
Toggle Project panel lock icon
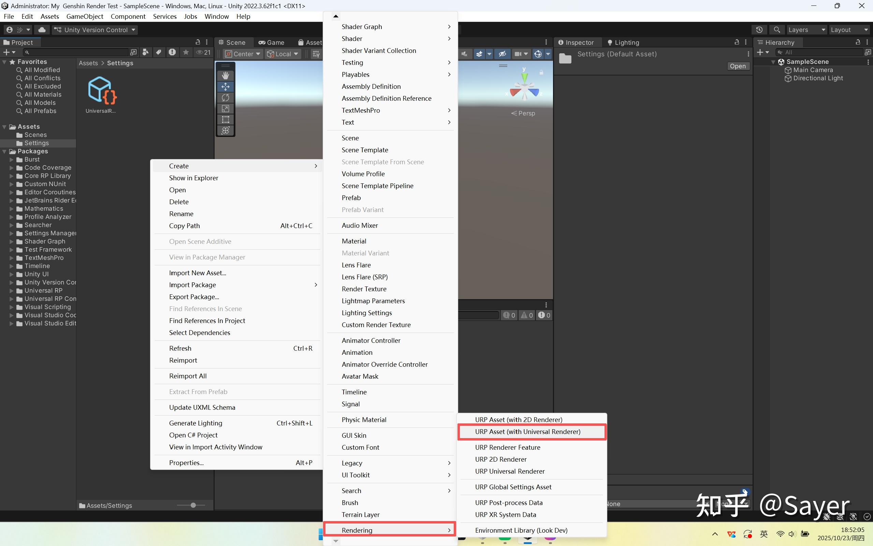click(197, 42)
